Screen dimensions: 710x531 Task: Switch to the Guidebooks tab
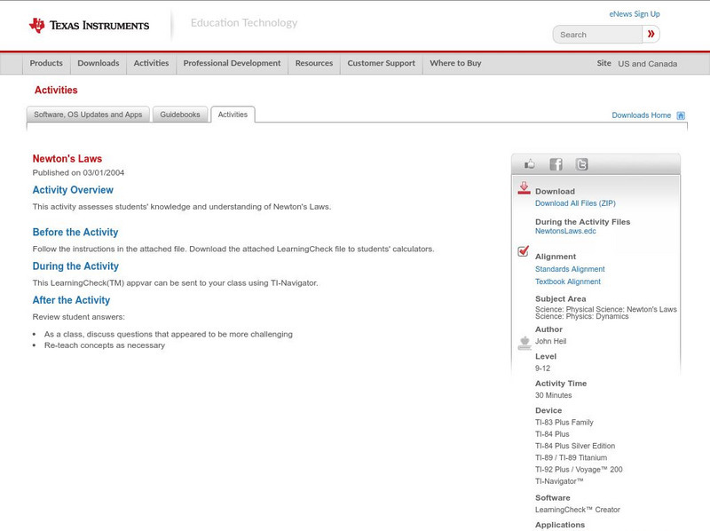click(x=180, y=115)
